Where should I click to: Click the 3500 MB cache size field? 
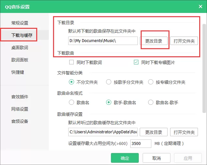(x=141, y=143)
